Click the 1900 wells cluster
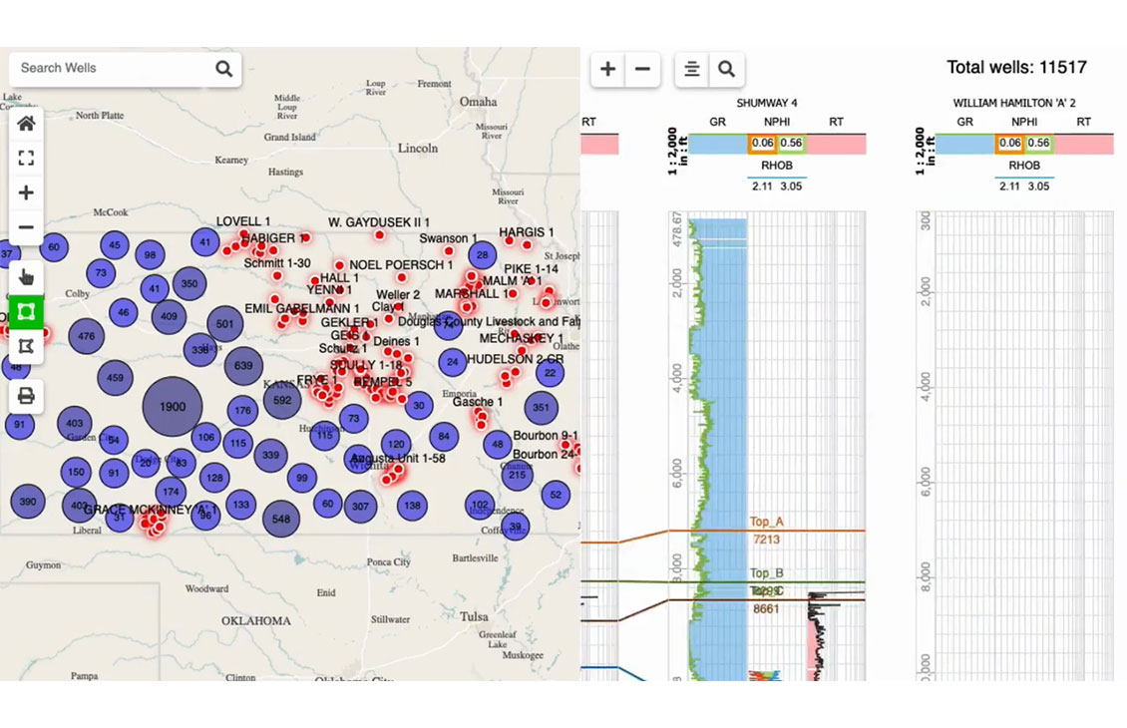The width and height of the screenshot is (1127, 728). (x=173, y=407)
